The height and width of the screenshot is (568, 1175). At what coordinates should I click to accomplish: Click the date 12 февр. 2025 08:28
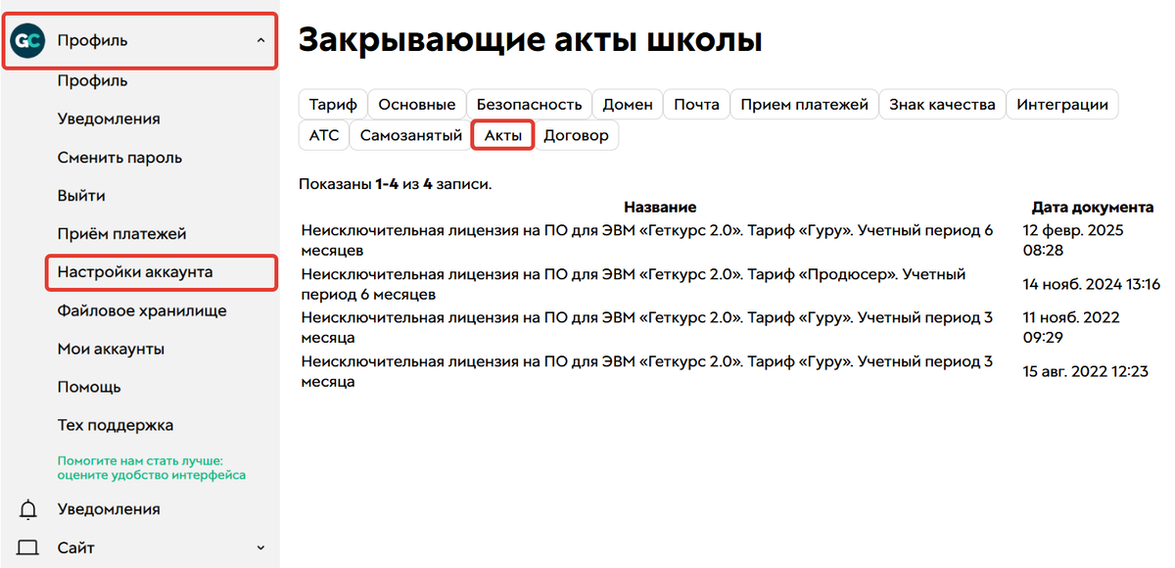click(x=1073, y=241)
